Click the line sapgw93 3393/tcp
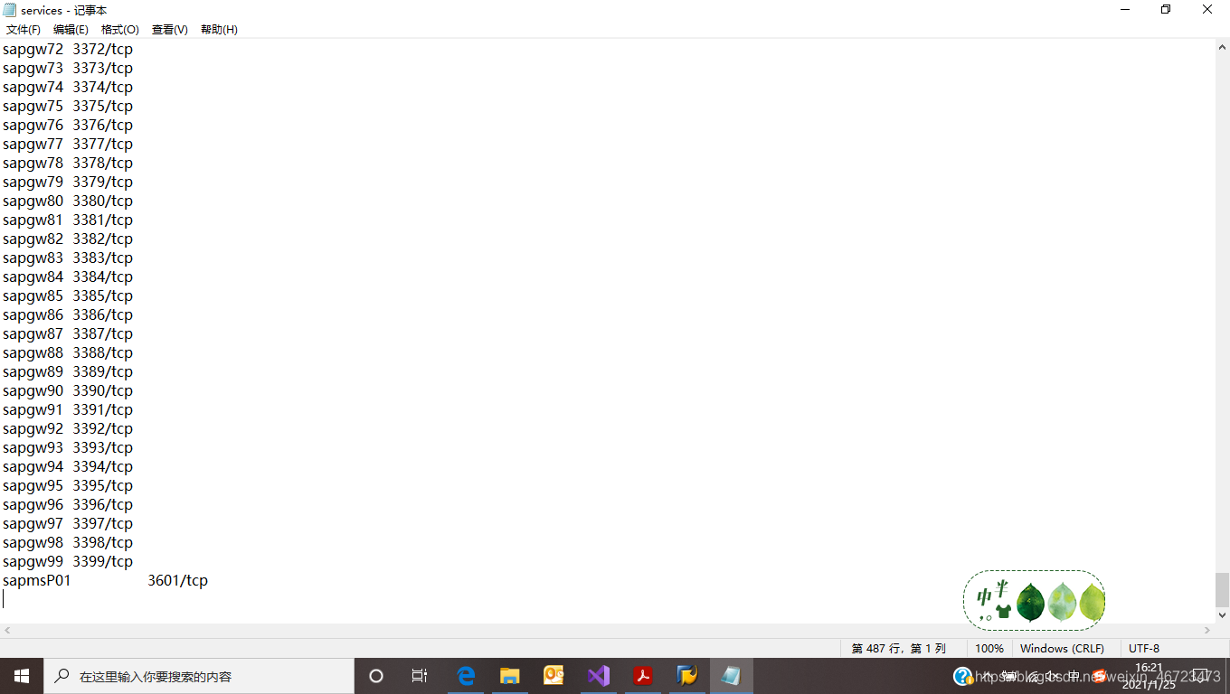Screen dimensions: 1230x694 (68, 447)
